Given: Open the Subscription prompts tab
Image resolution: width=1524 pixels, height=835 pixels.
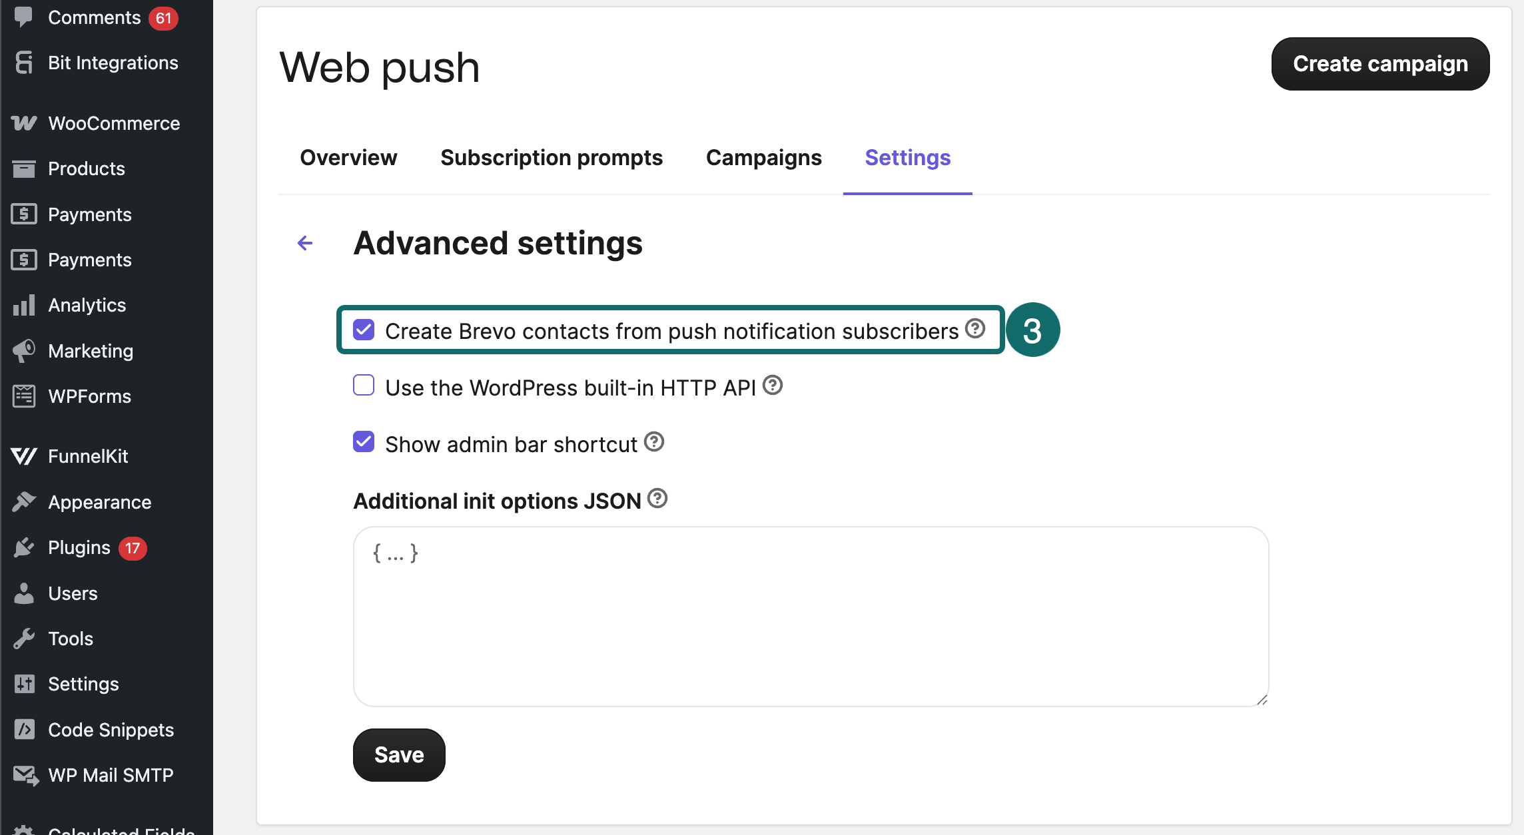Looking at the screenshot, I should 552,158.
